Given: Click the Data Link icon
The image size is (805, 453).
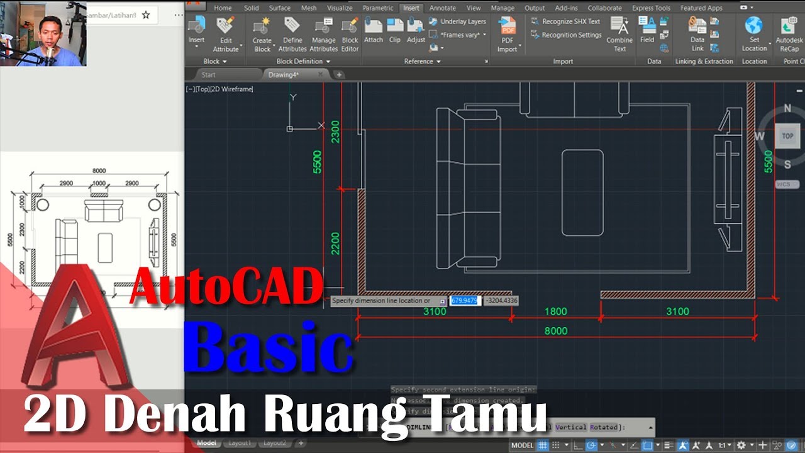Looking at the screenshot, I should 697,25.
